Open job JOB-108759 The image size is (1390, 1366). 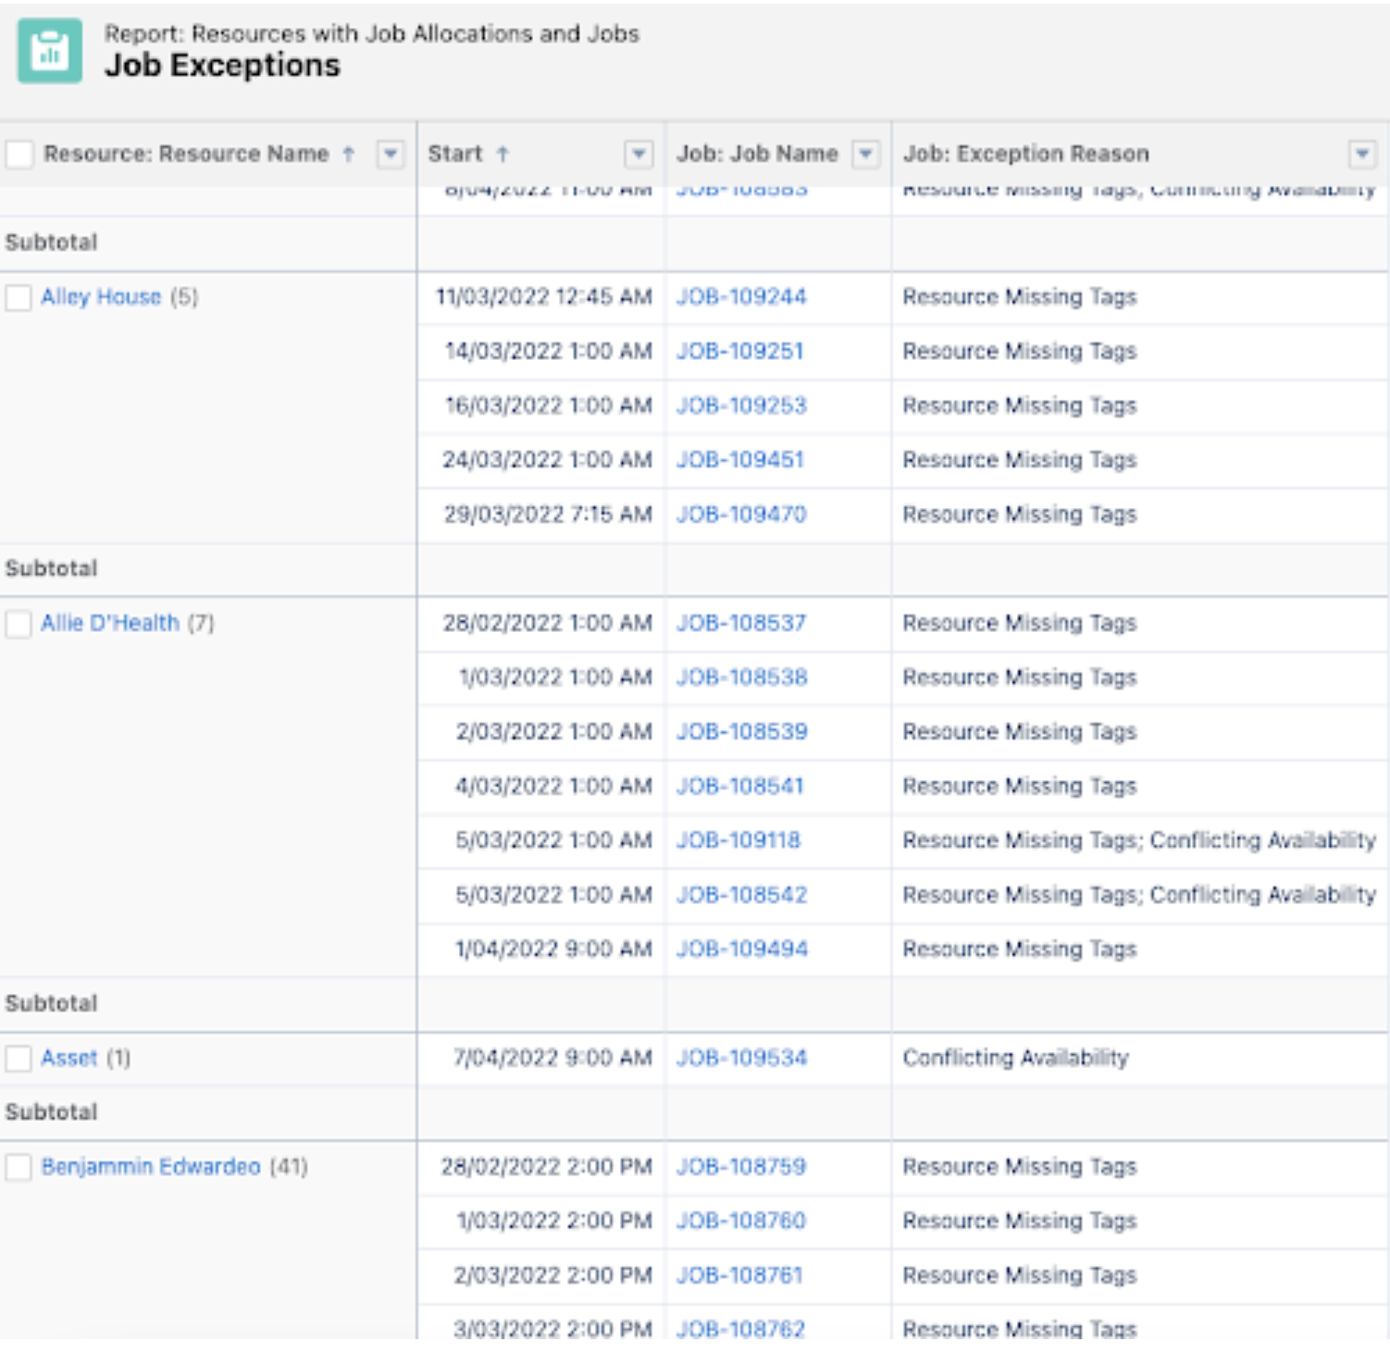(741, 1167)
